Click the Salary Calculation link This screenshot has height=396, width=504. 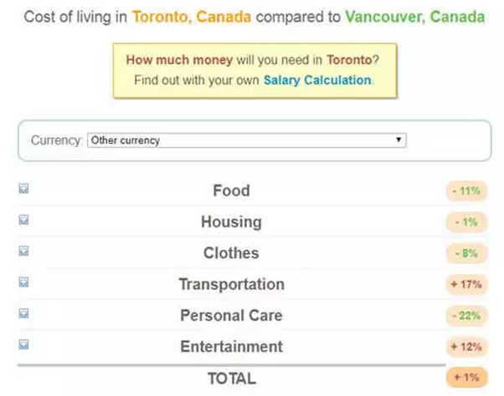316,80
